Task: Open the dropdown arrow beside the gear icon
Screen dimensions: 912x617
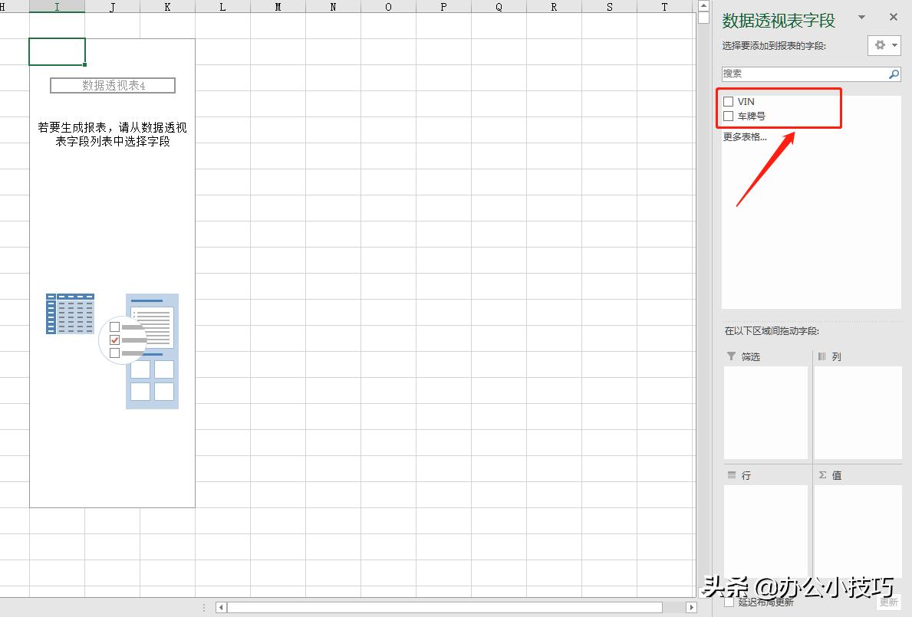Action: (x=894, y=45)
